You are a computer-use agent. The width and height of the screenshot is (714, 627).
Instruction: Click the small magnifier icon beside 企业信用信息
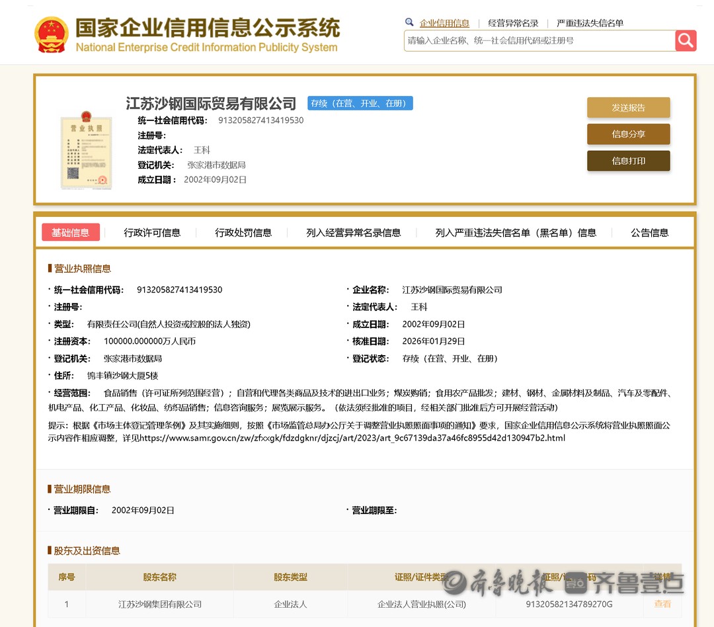(410, 22)
